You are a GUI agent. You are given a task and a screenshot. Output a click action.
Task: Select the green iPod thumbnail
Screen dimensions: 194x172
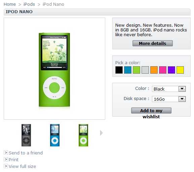(83, 135)
